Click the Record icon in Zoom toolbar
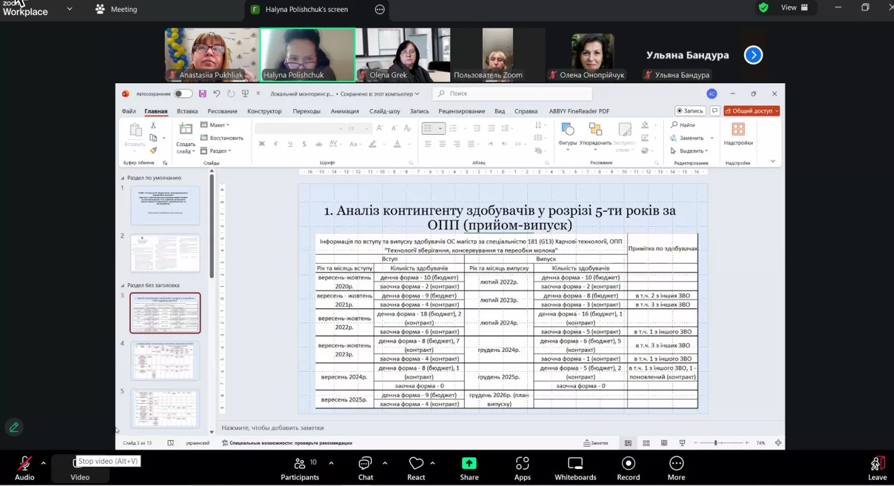Image resolution: width=894 pixels, height=486 pixels. [628, 464]
